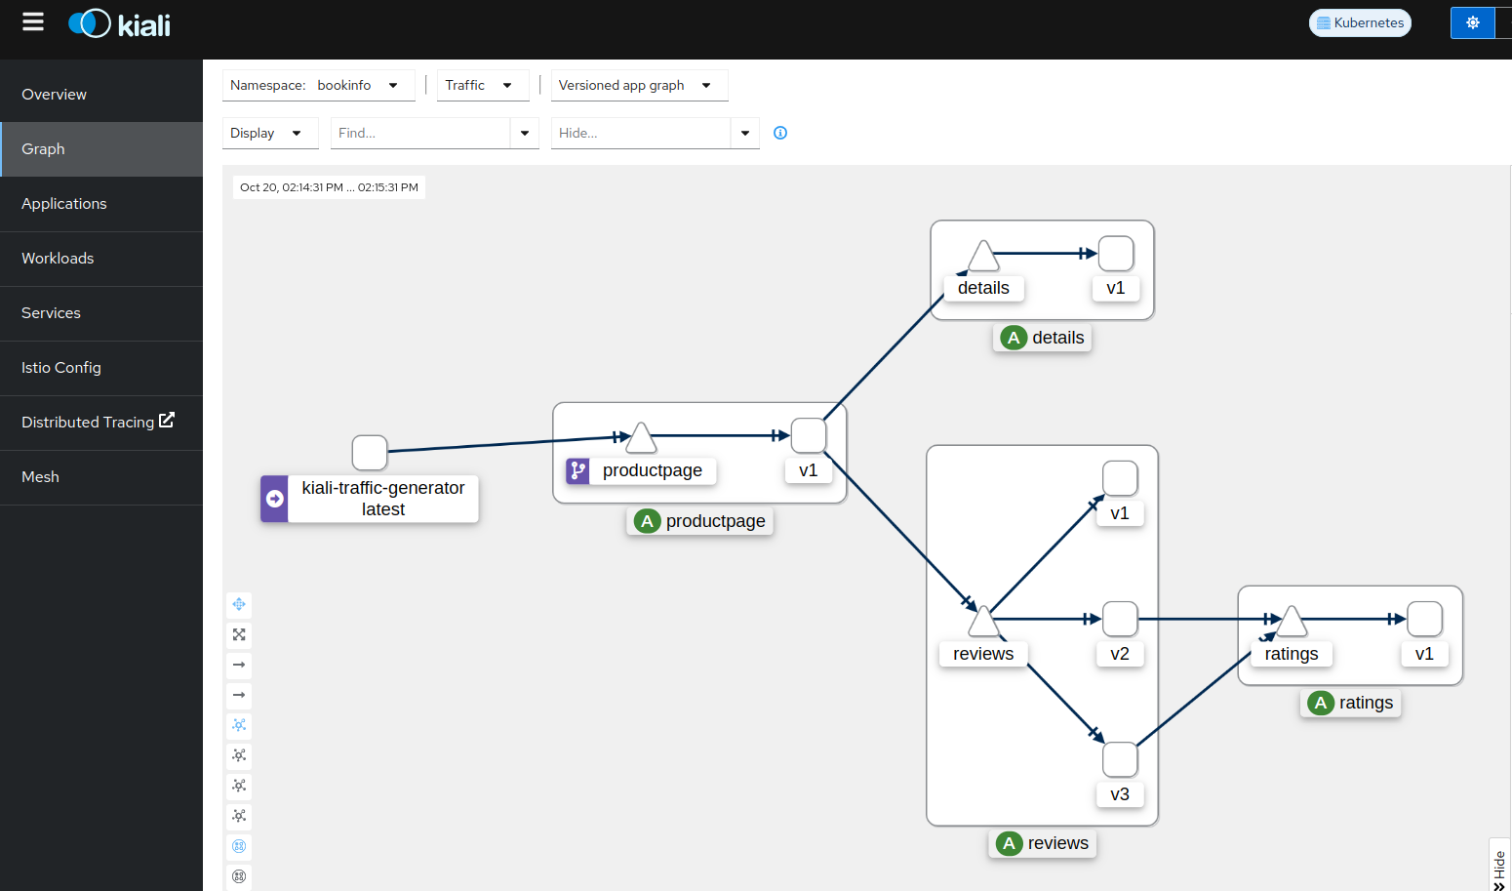Open the Traffic filter dropdown
This screenshot has width=1512, height=891.
coord(482,85)
